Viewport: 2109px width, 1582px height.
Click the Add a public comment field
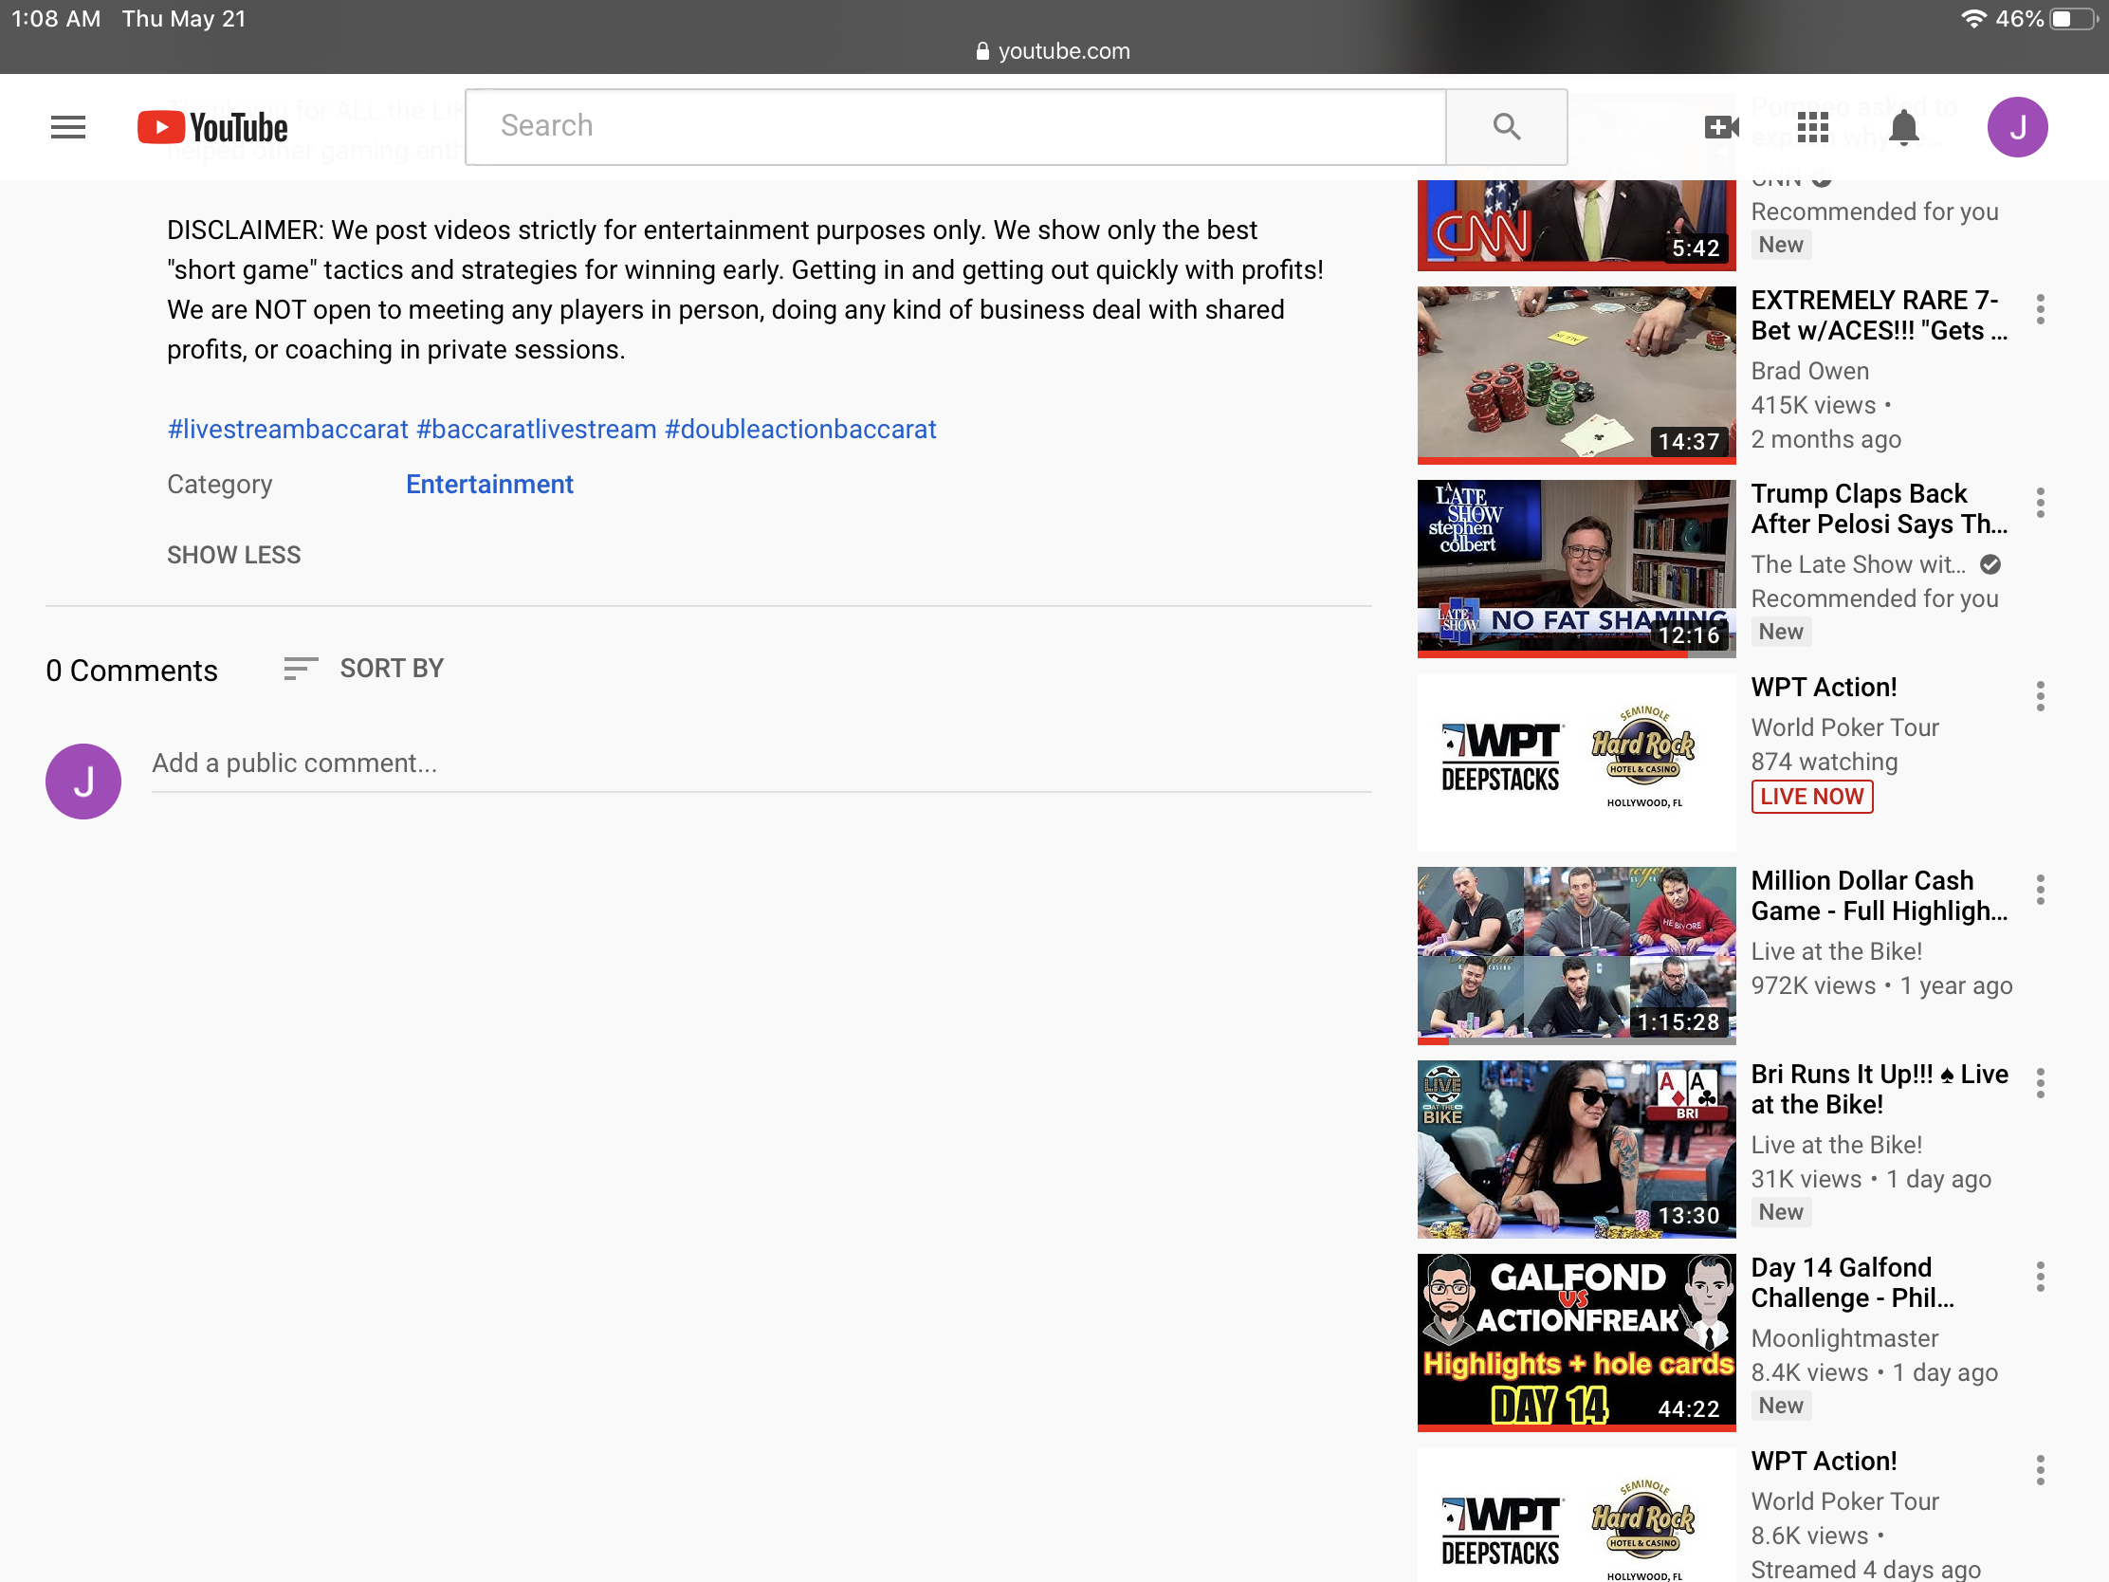761,763
